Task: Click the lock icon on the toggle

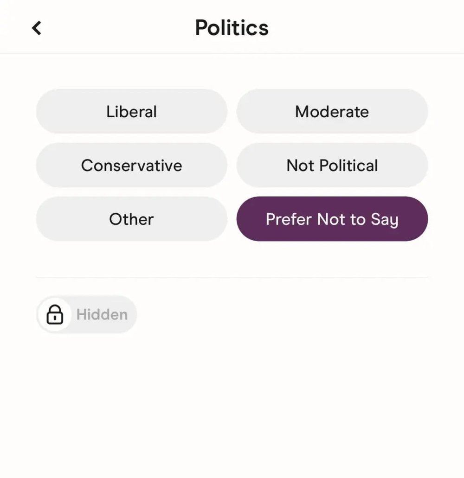Action: click(55, 314)
